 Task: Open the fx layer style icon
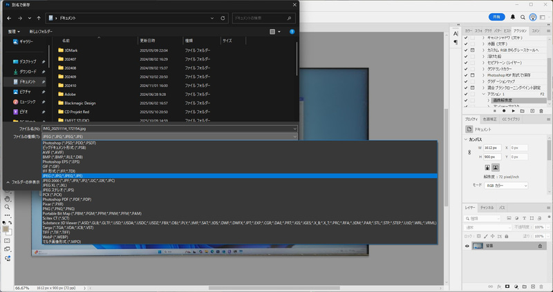[x=499, y=286]
